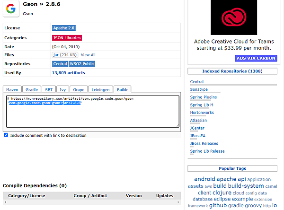
Task: Click View All files link
Action: point(88,55)
